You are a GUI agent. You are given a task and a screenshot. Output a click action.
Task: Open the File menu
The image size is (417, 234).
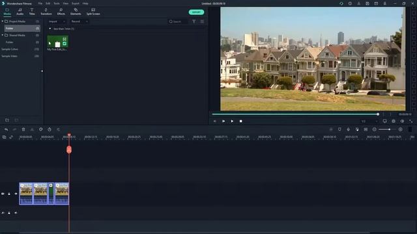pyautogui.click(x=40, y=3)
